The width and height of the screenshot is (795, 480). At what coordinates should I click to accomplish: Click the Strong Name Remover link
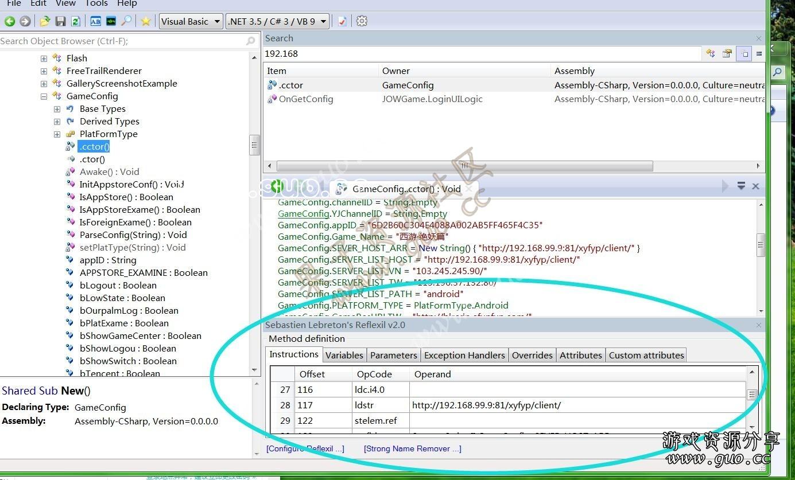(412, 448)
